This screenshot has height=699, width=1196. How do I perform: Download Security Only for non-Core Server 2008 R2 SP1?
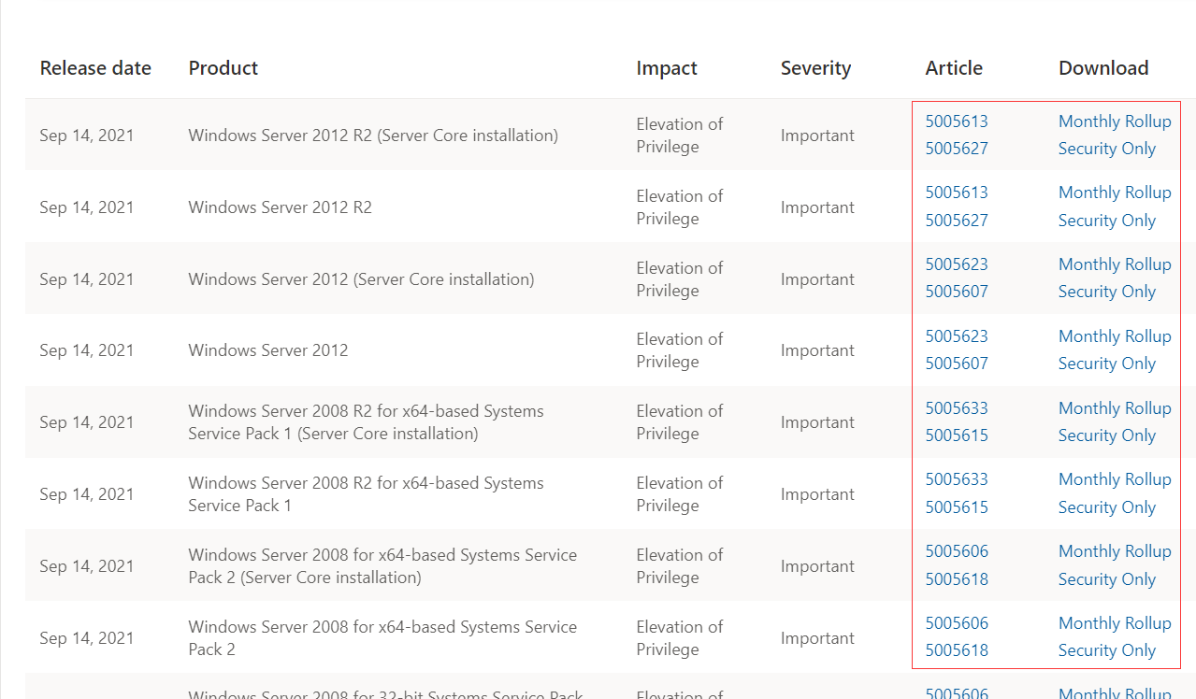click(1107, 507)
